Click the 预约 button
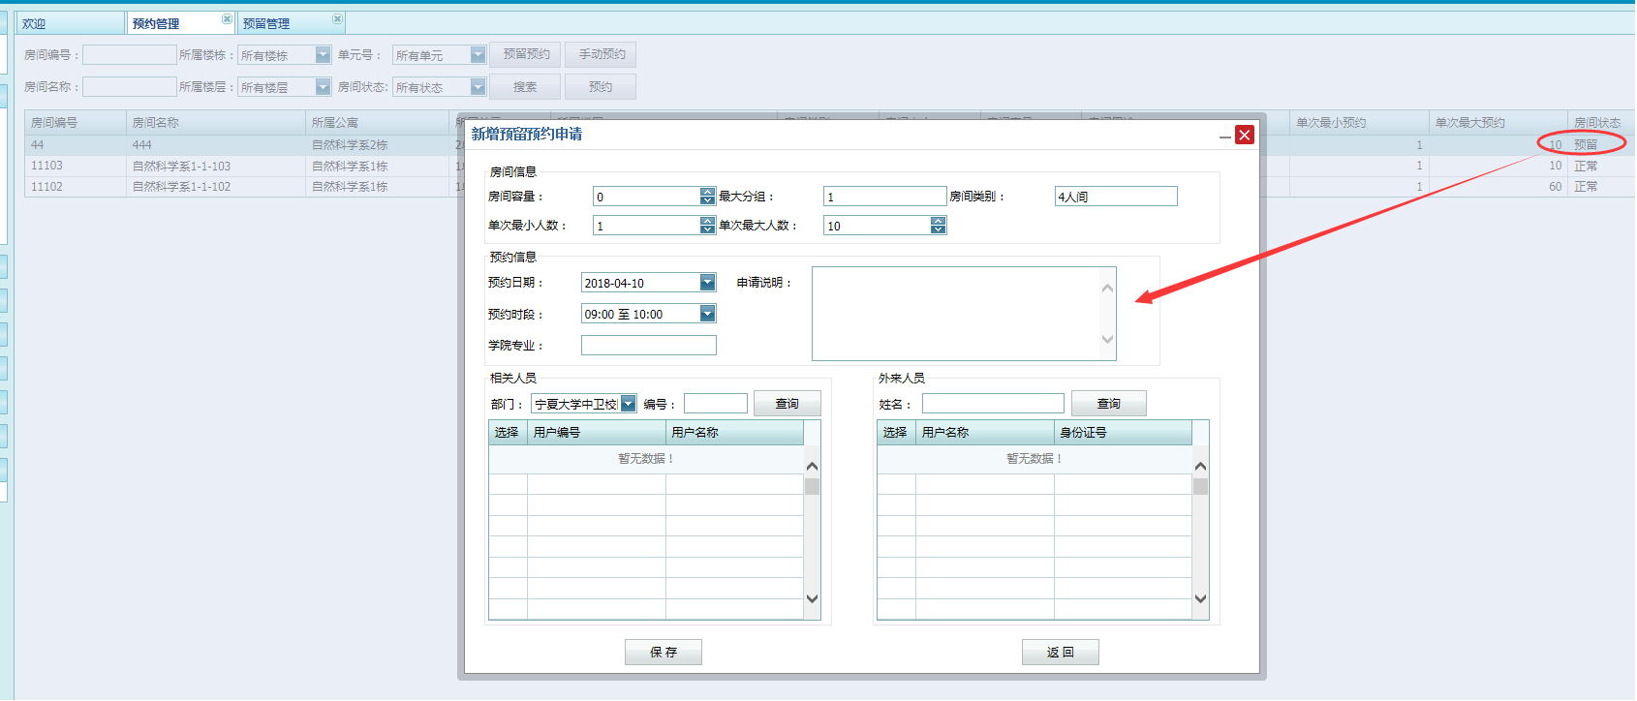The width and height of the screenshot is (1637, 701). (602, 87)
